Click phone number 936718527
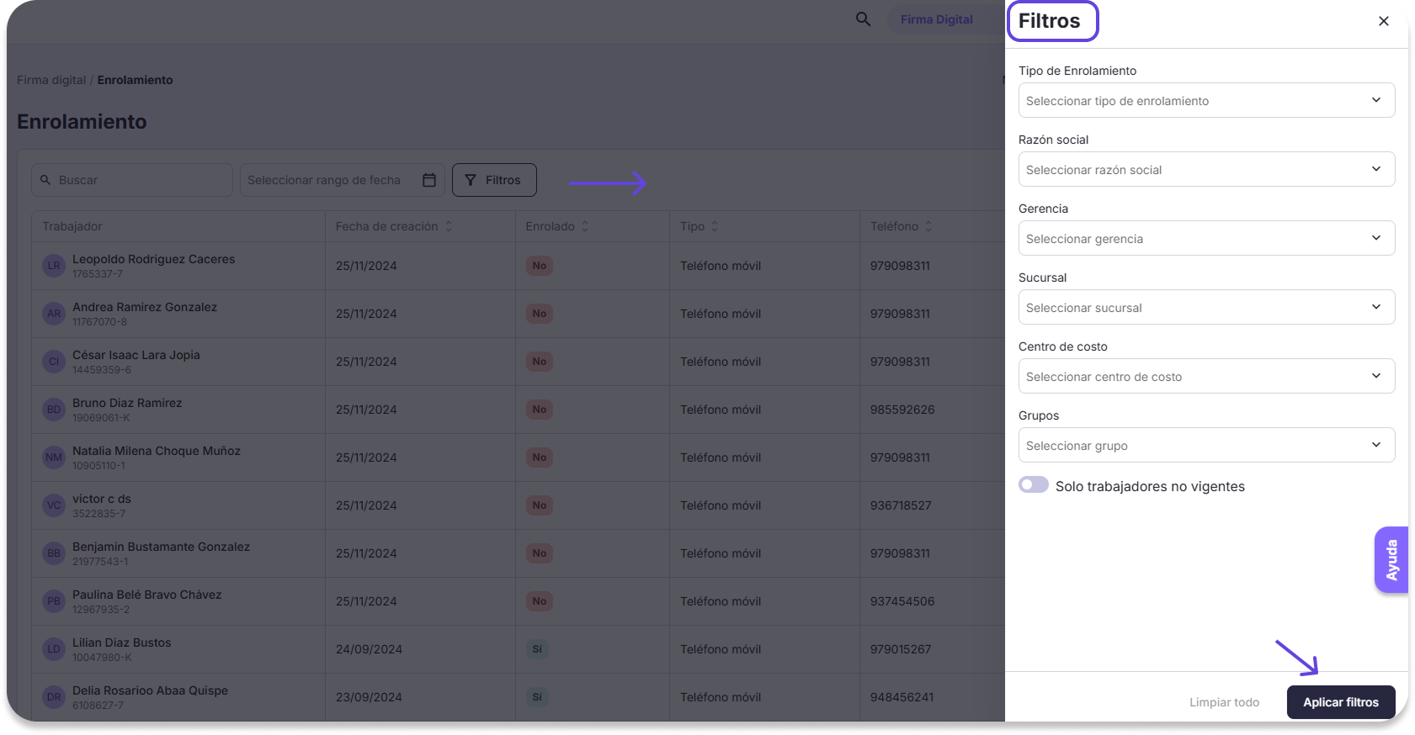 (901, 505)
